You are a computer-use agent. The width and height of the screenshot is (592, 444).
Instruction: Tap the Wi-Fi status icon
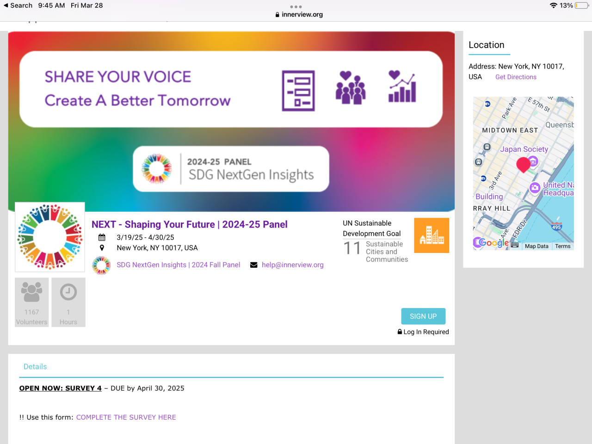point(553,6)
